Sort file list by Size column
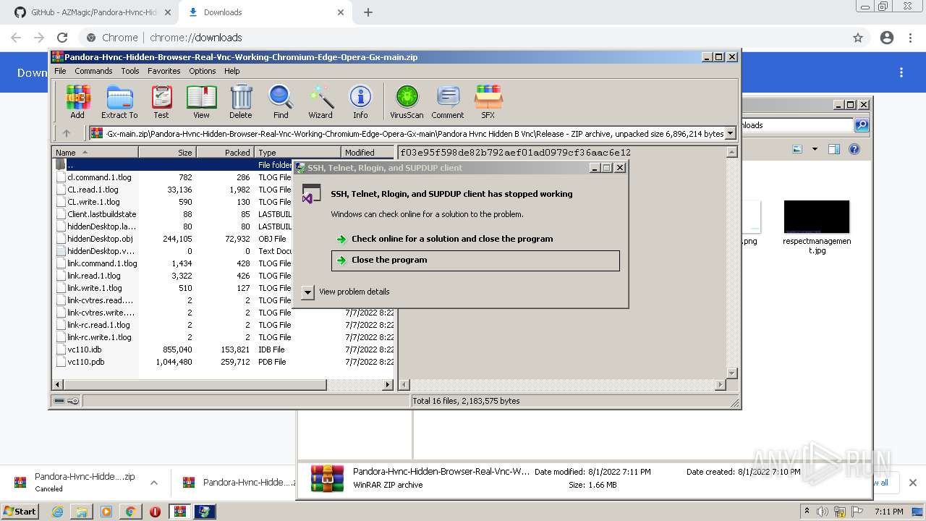Screen dimensions: 926x521 [167, 152]
